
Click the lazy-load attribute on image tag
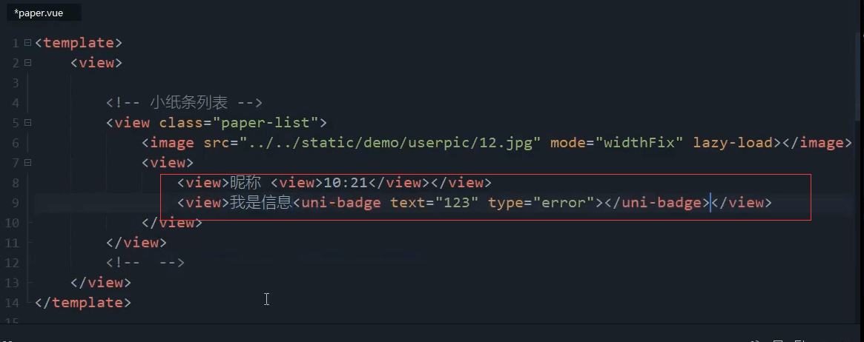733,143
